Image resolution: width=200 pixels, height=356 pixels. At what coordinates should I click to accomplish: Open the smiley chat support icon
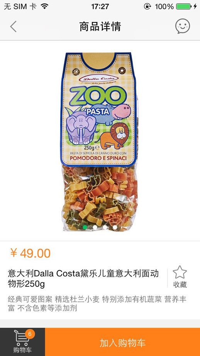point(182,26)
